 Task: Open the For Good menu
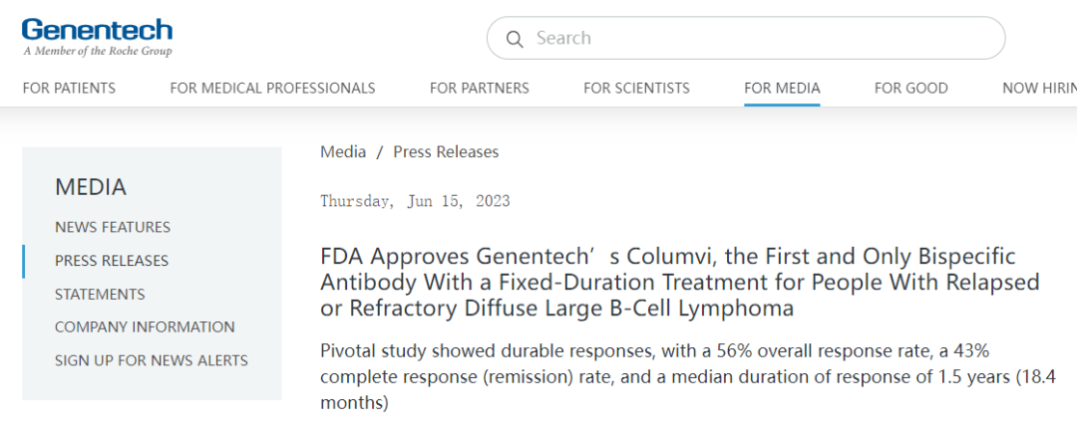coord(910,88)
